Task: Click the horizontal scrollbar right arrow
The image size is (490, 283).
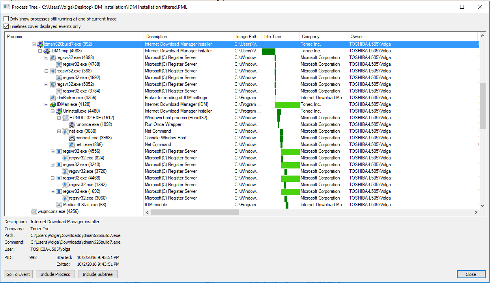Action: 476,212
